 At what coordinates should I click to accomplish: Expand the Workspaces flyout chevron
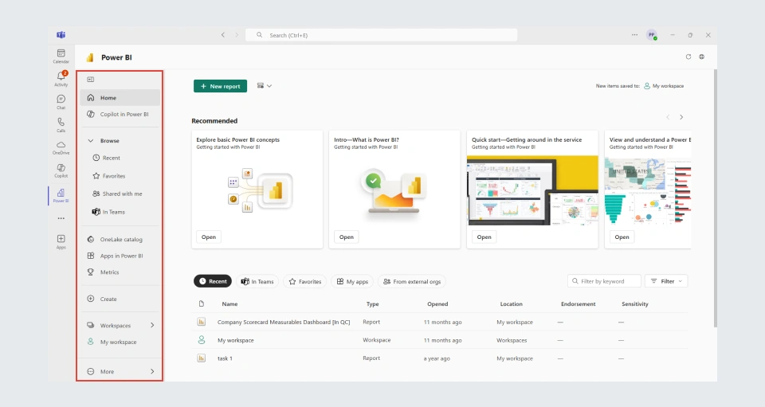click(152, 325)
